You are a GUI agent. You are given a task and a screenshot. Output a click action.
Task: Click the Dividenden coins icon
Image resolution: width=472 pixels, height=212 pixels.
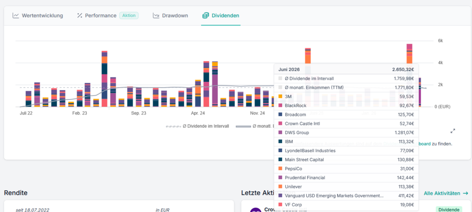point(206,16)
